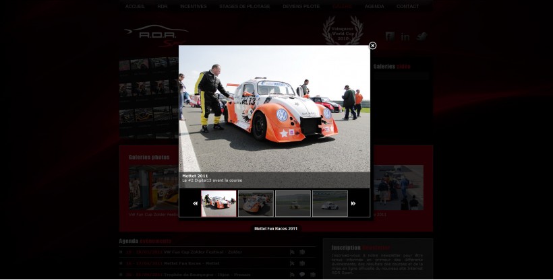553x280 pixels.
Task: Open the Facebook social icon
Action: coord(390,36)
